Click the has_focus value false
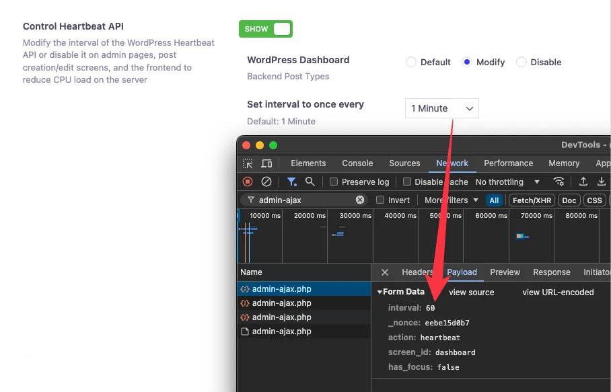Screen dimensions: 611x392 448,367
